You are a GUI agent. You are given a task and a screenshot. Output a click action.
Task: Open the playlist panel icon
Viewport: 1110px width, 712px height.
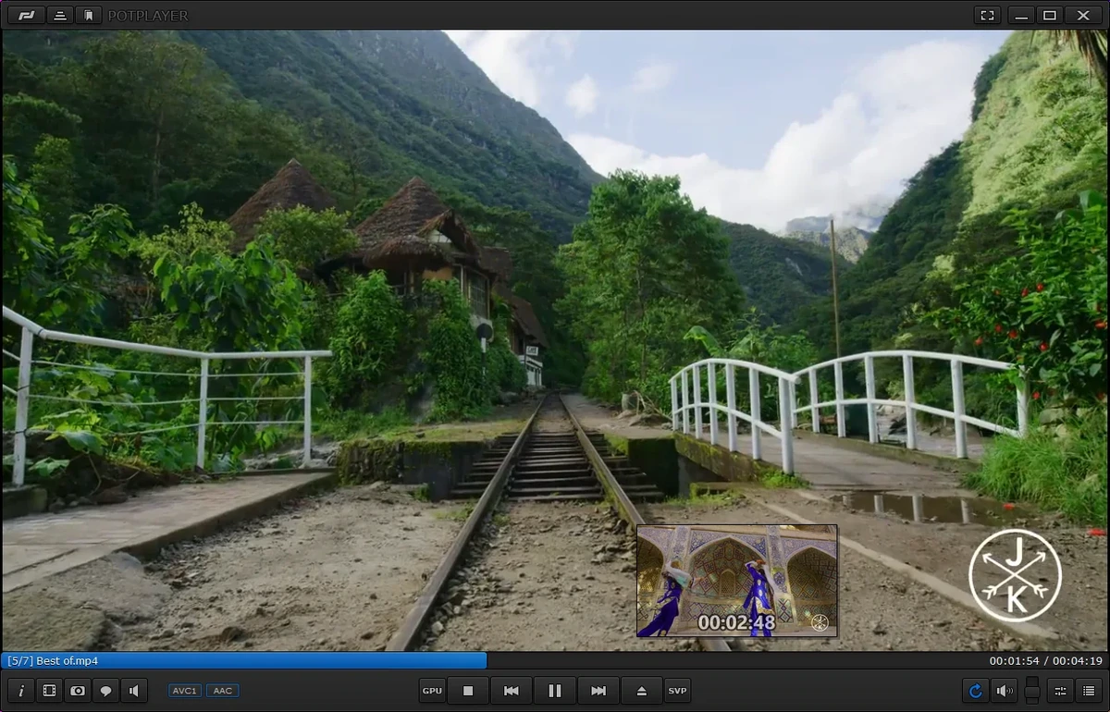pyautogui.click(x=1087, y=691)
